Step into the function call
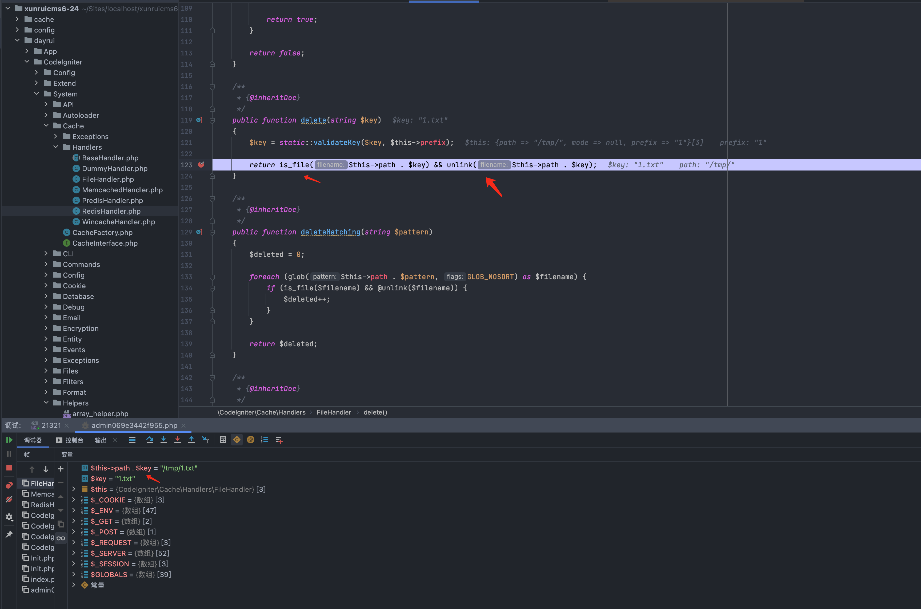Image resolution: width=921 pixels, height=609 pixels. 164,440
